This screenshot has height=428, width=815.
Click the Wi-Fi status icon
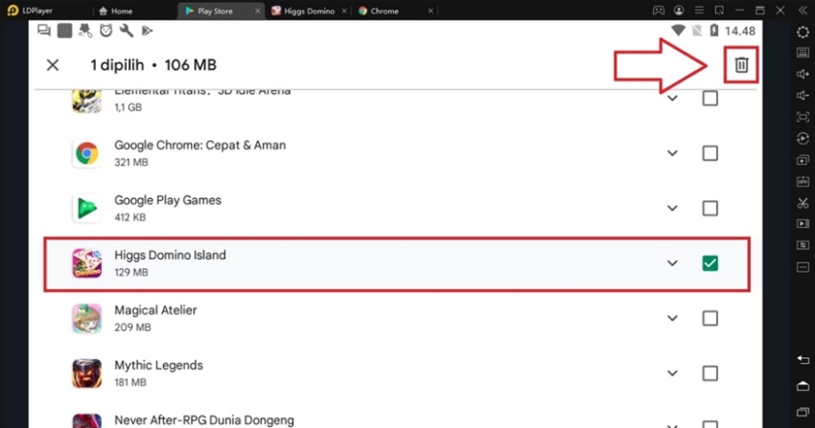(x=678, y=31)
